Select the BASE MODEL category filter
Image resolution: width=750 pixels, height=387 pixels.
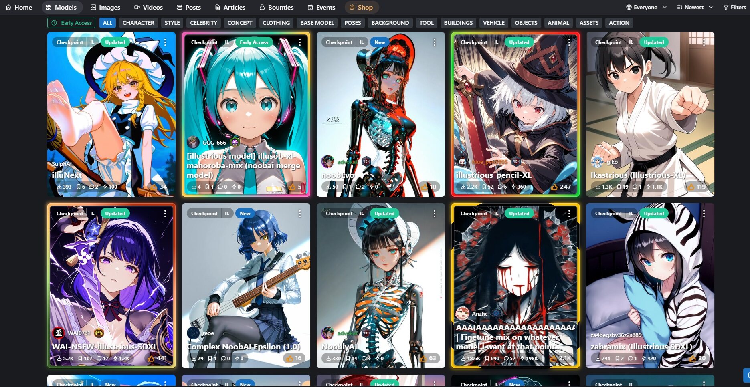pyautogui.click(x=317, y=23)
